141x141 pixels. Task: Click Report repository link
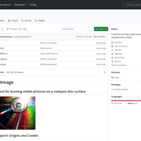tap(119, 65)
